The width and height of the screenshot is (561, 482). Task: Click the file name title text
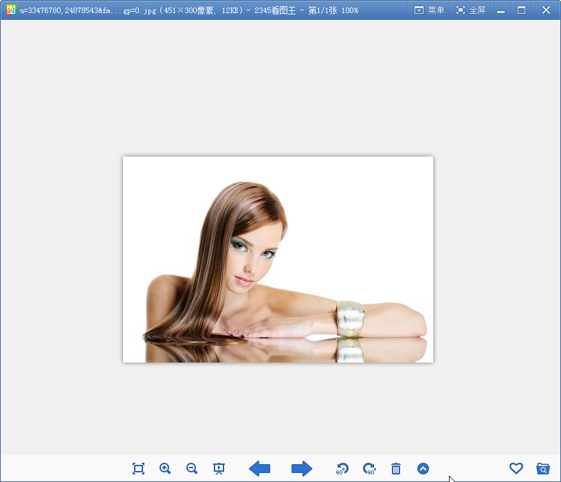[x=88, y=10]
